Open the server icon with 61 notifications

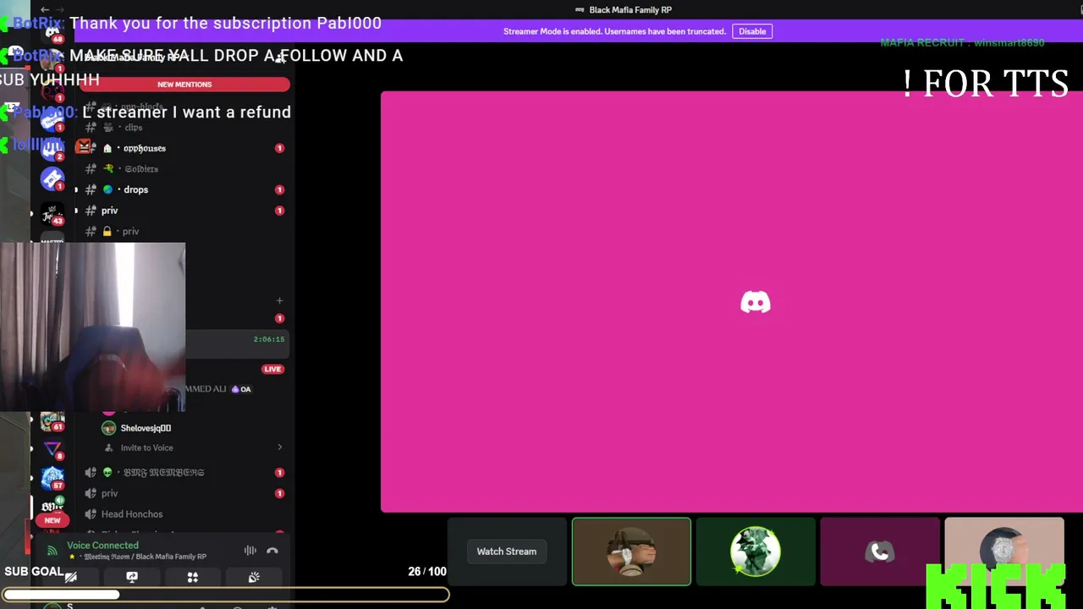[x=52, y=420]
